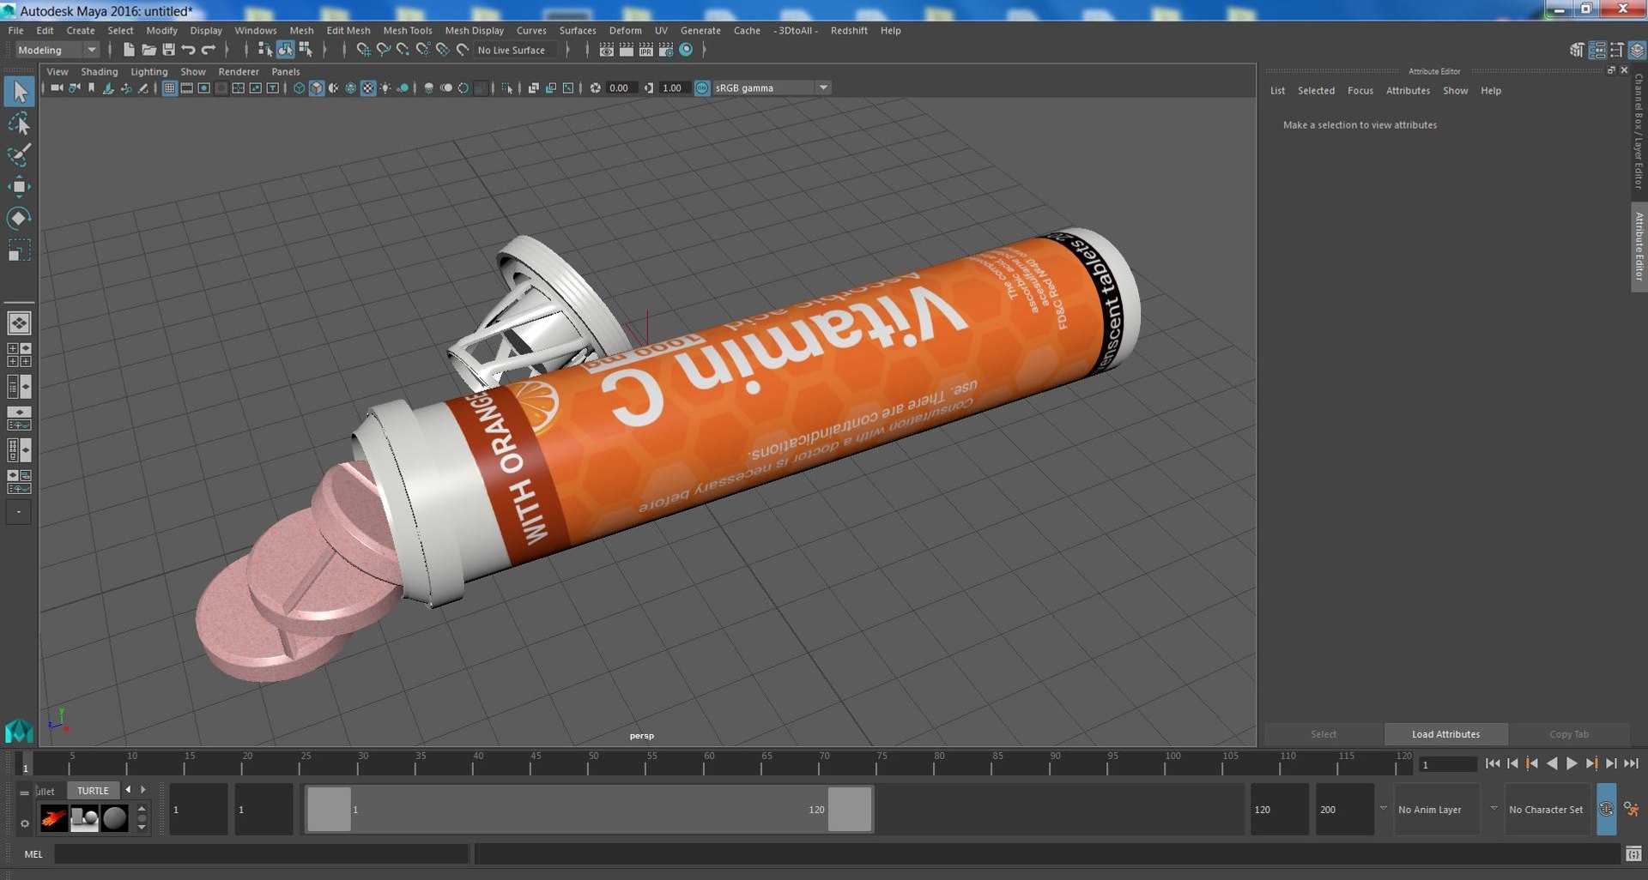Open the Render Settings window

point(665,50)
